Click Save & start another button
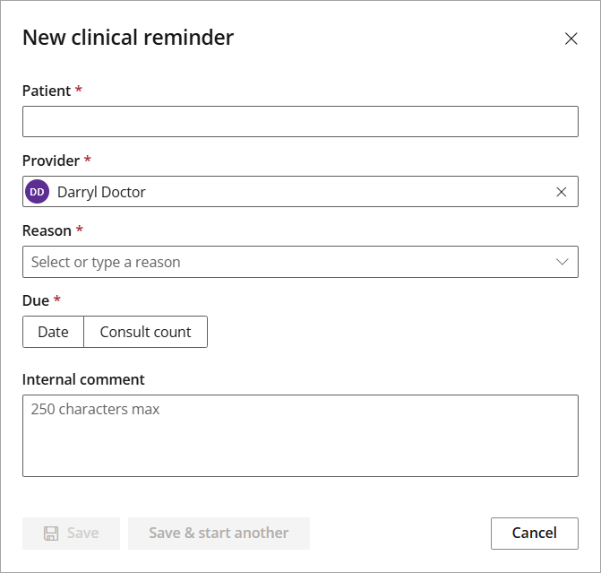The image size is (601, 573). (x=219, y=533)
